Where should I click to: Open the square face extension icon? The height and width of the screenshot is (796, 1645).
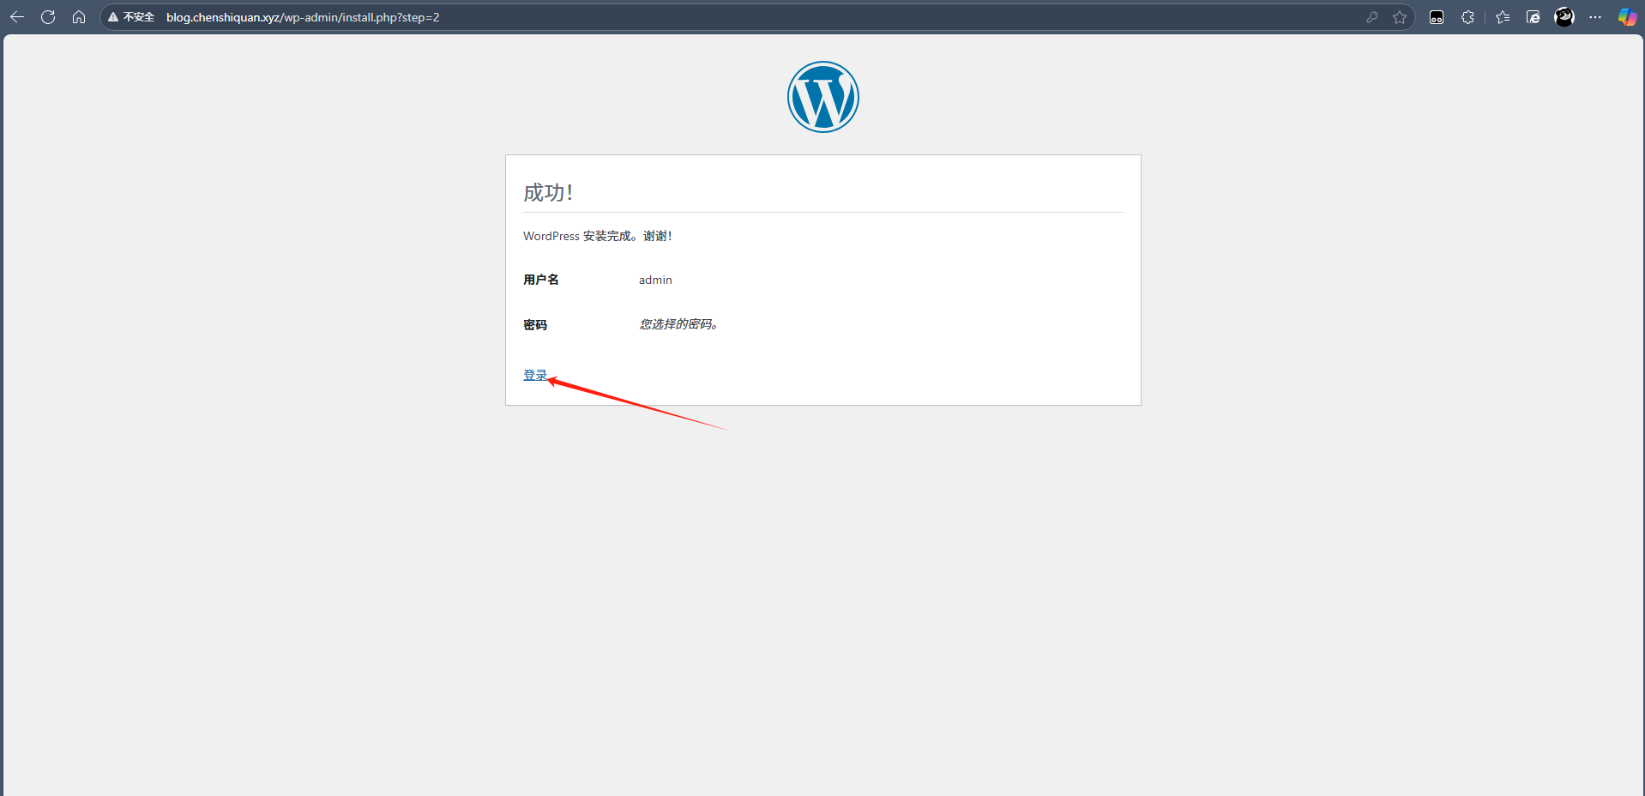[1437, 17]
